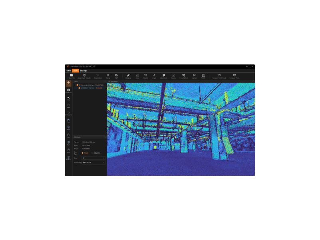Set the viewport to Top view
The height and width of the screenshot is (240, 320).
(x=69, y=121)
